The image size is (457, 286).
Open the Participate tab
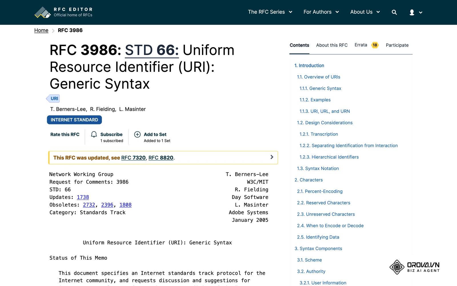[397, 45]
